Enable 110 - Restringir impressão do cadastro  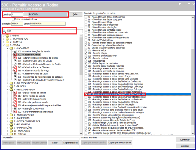pos(86,71)
